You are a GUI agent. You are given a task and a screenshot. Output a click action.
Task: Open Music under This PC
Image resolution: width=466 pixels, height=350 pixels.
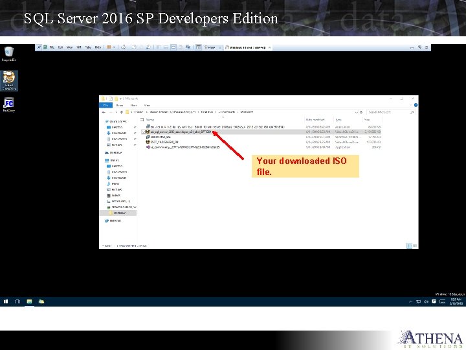(113, 183)
